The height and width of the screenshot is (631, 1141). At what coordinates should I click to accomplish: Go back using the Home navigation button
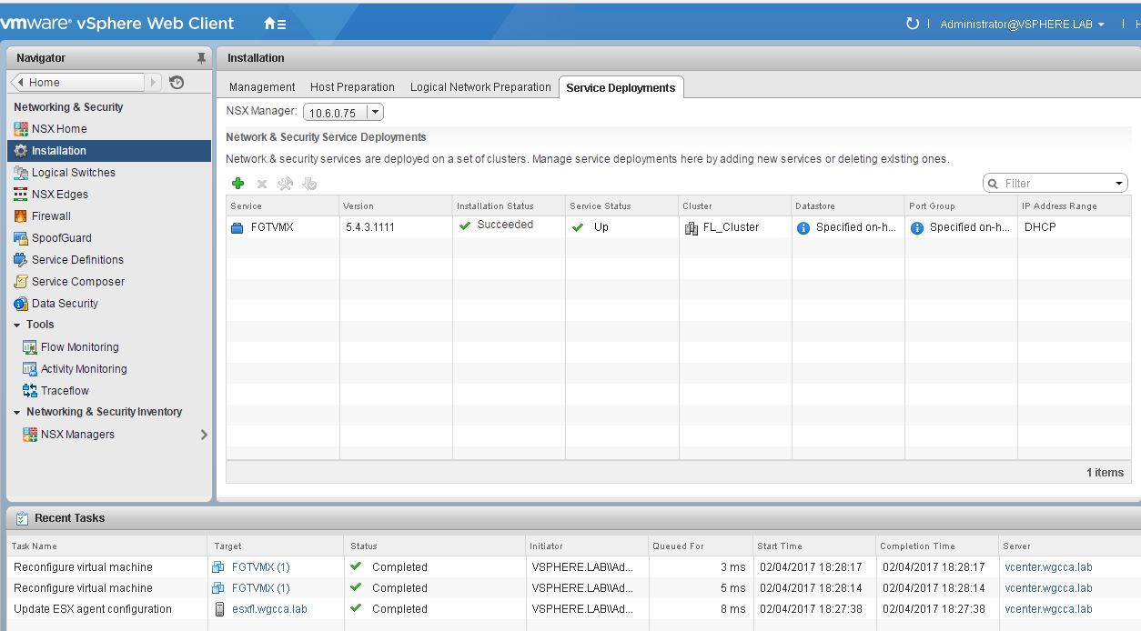[77, 82]
